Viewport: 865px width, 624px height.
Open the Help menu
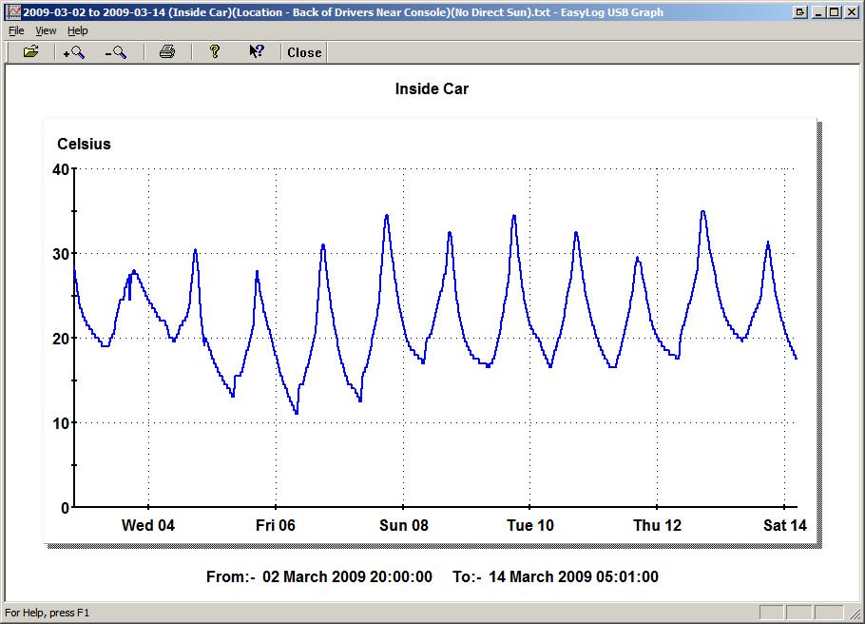point(77,31)
